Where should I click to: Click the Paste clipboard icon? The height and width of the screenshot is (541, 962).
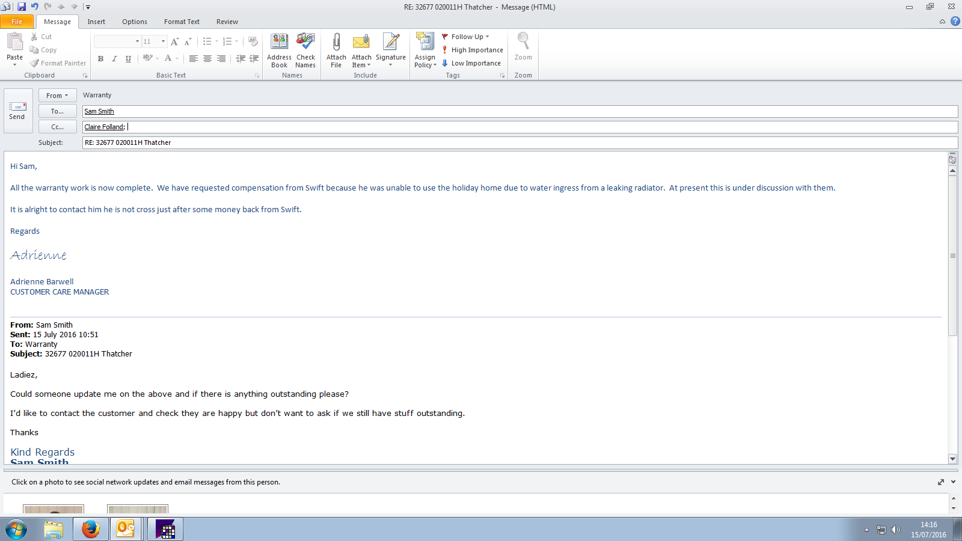click(14, 42)
